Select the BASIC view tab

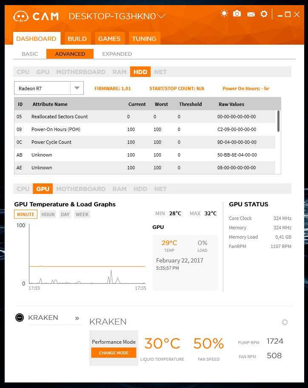coord(30,54)
